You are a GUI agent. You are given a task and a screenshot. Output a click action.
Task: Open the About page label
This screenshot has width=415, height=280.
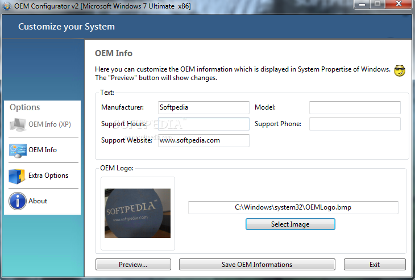38,201
